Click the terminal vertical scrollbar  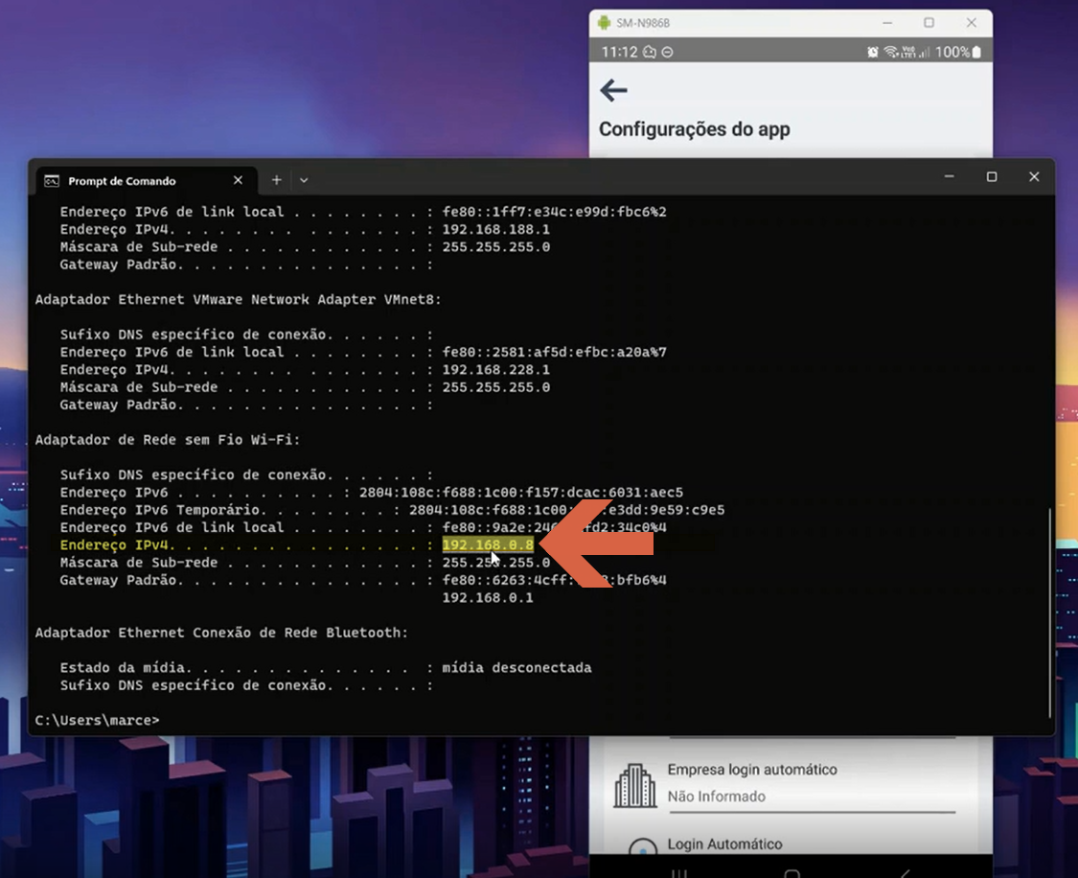(x=1049, y=612)
